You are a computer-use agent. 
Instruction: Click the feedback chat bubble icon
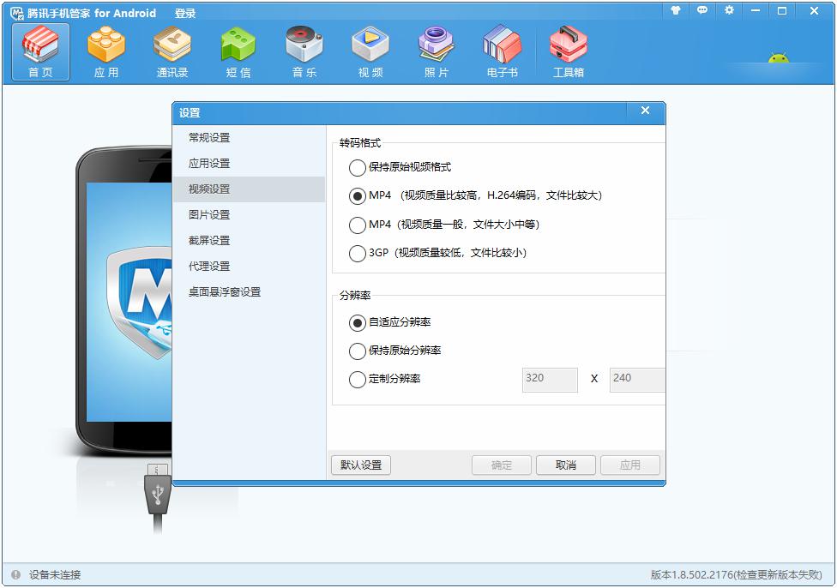pos(702,10)
